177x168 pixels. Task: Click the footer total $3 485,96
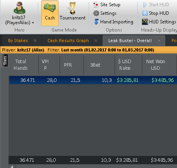162,160
